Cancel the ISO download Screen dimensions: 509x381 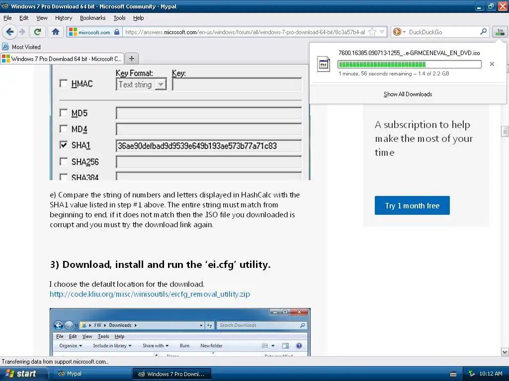492,64
